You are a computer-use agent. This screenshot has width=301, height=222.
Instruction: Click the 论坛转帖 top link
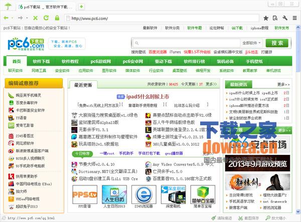(x=217, y=28)
